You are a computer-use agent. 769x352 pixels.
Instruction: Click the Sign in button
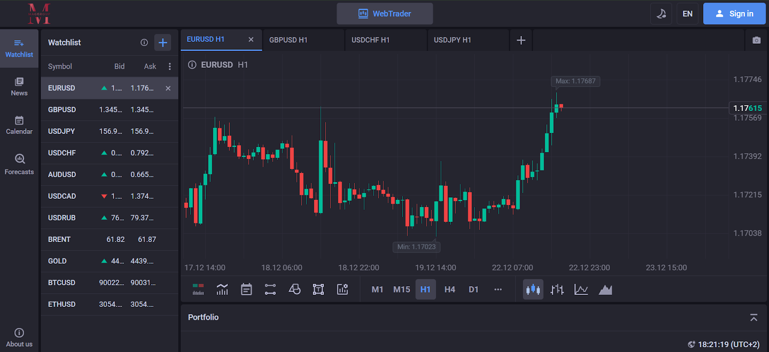734,14
